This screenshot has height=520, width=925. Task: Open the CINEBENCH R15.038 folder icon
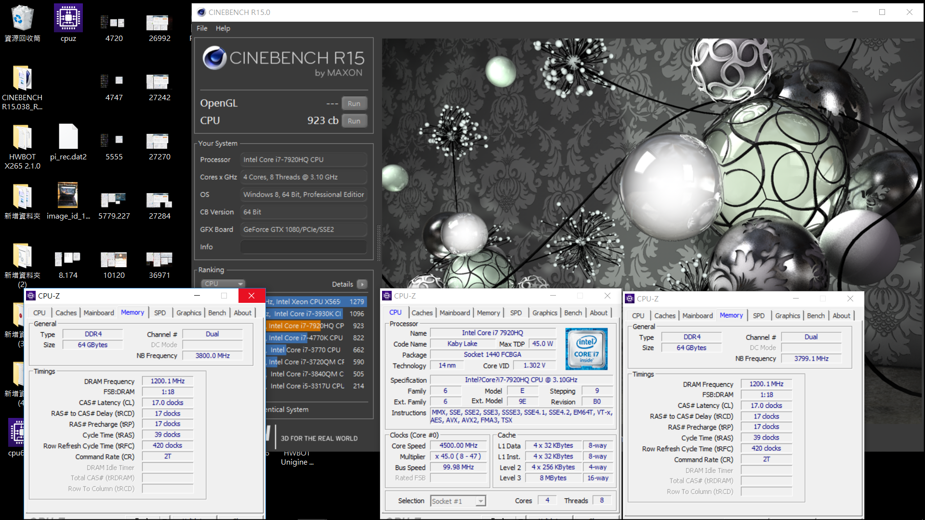pyautogui.click(x=22, y=88)
